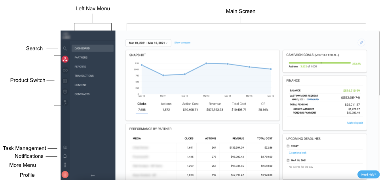Click Download link under last payment request

pyautogui.click(x=312, y=100)
